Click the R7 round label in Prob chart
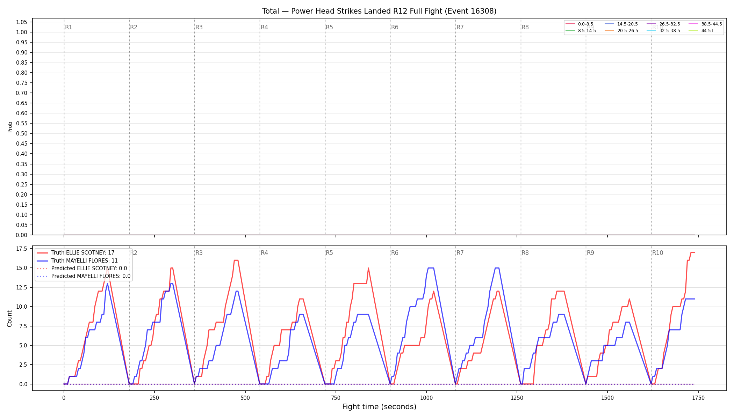 [x=460, y=27]
